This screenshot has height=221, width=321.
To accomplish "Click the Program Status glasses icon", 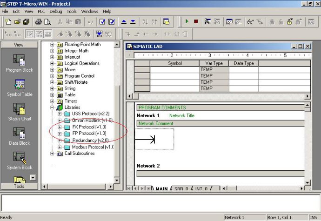I will coord(250,21).
